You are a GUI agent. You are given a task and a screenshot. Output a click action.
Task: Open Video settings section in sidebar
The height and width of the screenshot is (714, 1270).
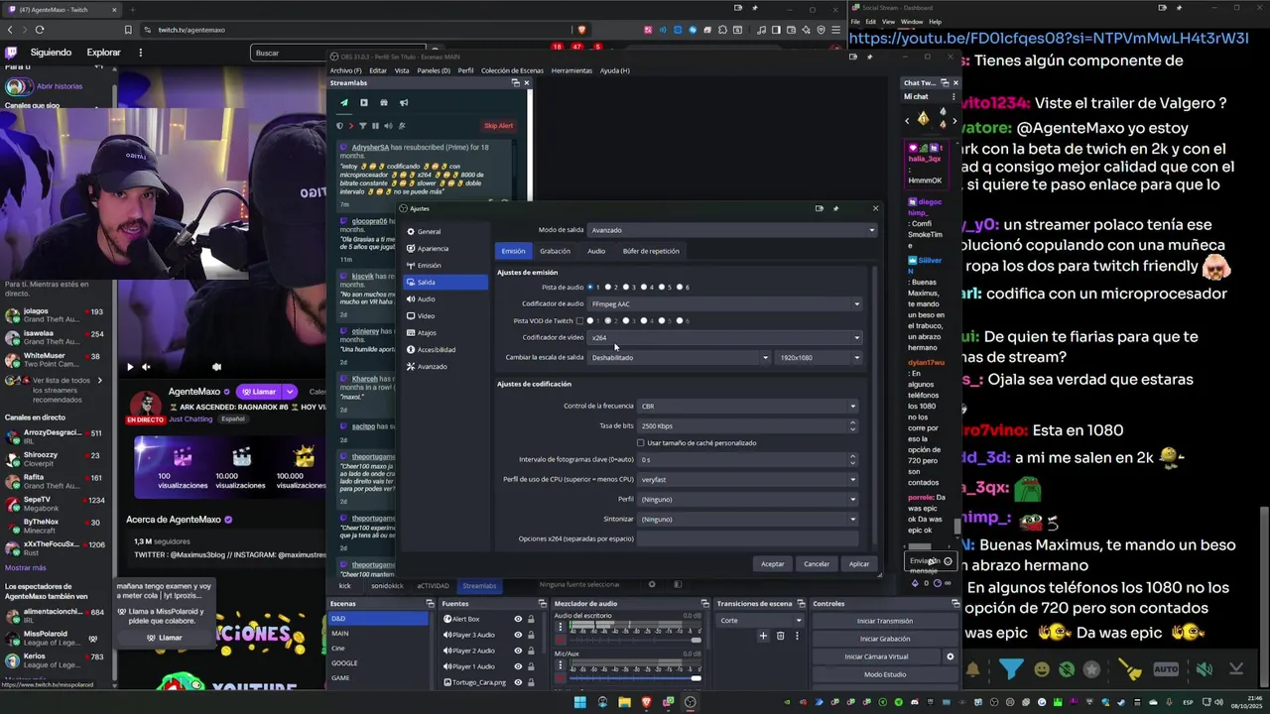pyautogui.click(x=445, y=315)
